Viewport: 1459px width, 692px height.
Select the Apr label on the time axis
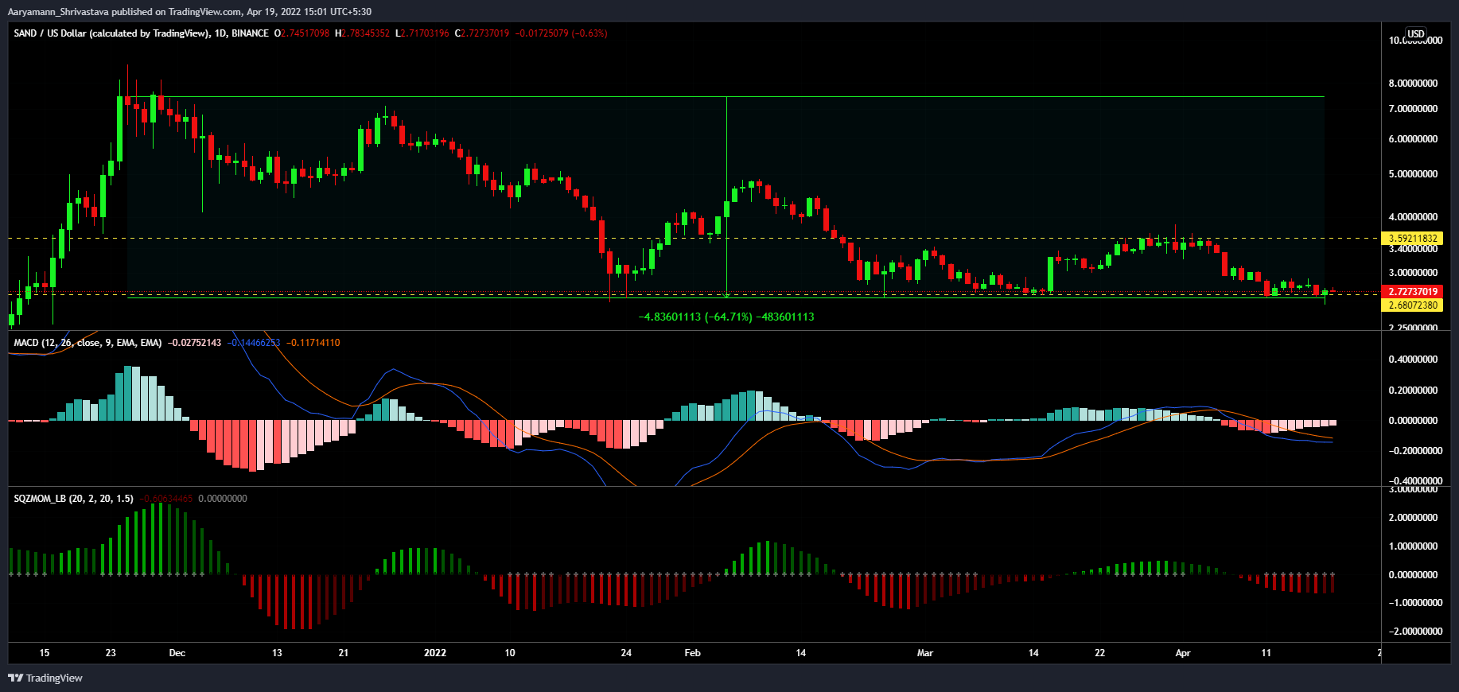click(x=1183, y=653)
